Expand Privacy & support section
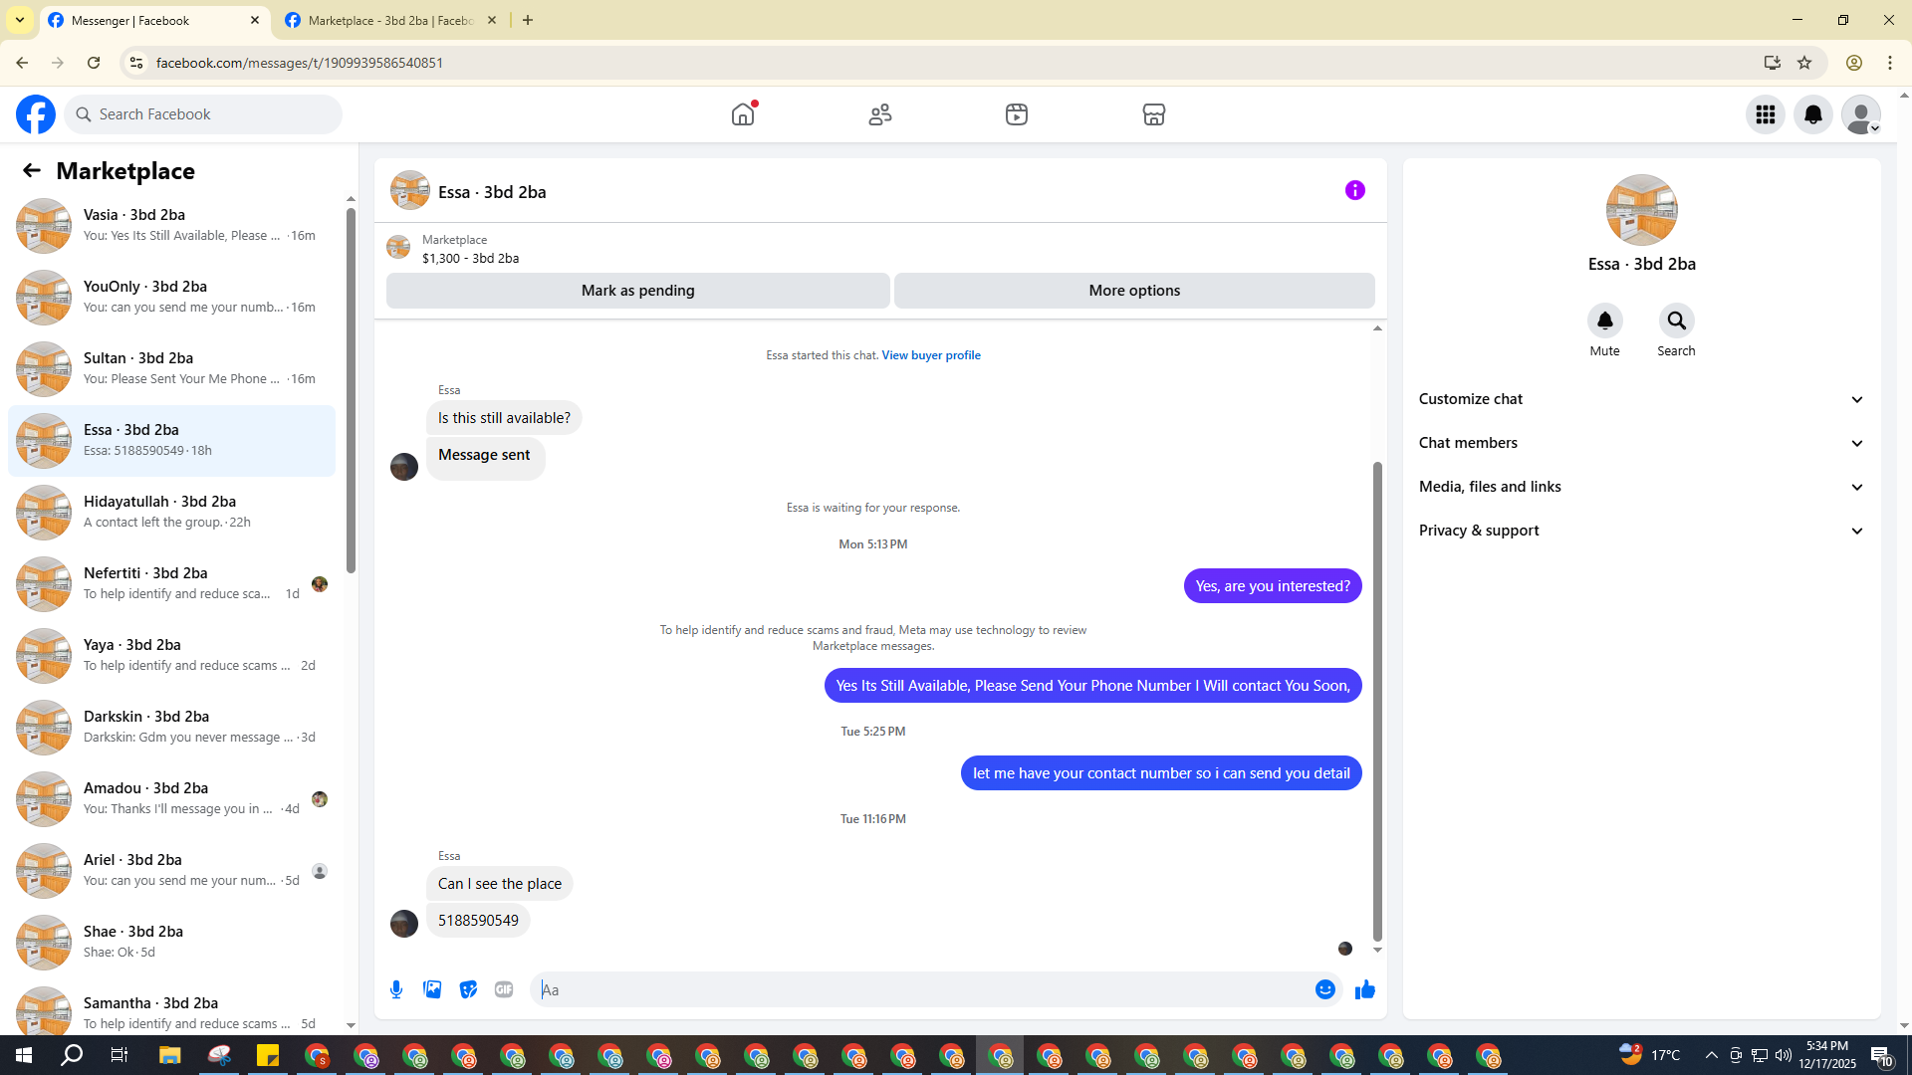Image resolution: width=1912 pixels, height=1075 pixels. tap(1641, 531)
